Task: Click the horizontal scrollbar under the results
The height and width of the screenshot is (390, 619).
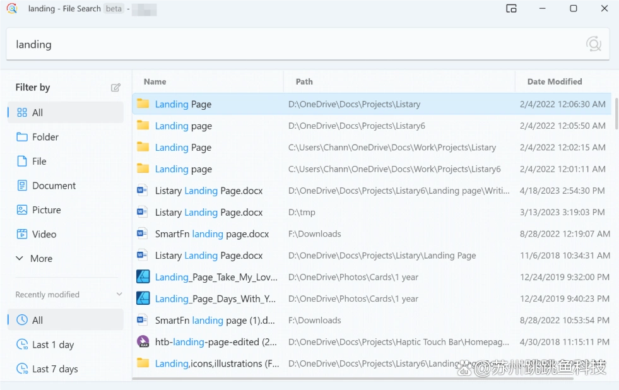Action: [353, 379]
